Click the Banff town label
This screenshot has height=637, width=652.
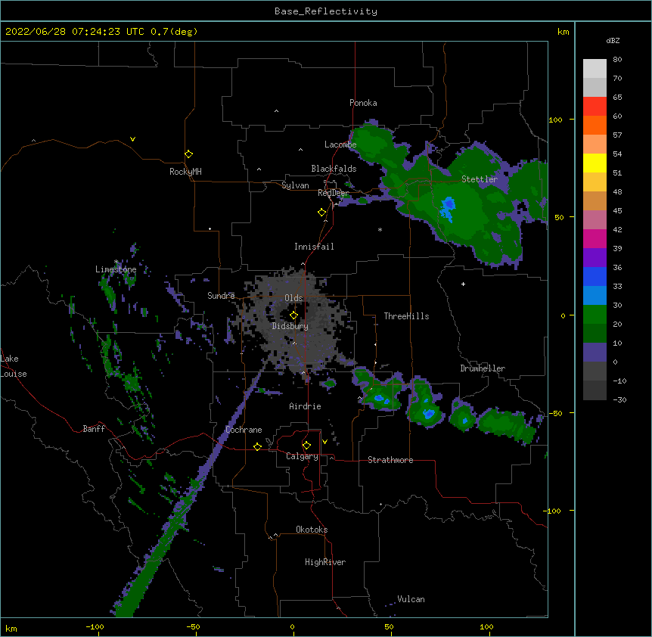(x=94, y=429)
